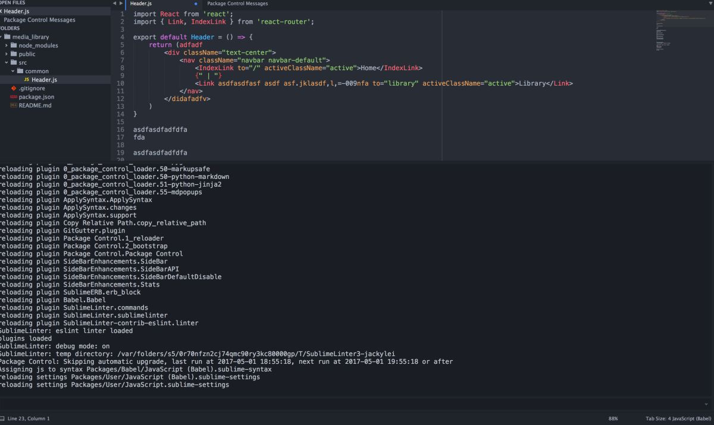The image size is (714, 425).
Task: Click the common folder icon in sidebar
Action: tap(20, 71)
